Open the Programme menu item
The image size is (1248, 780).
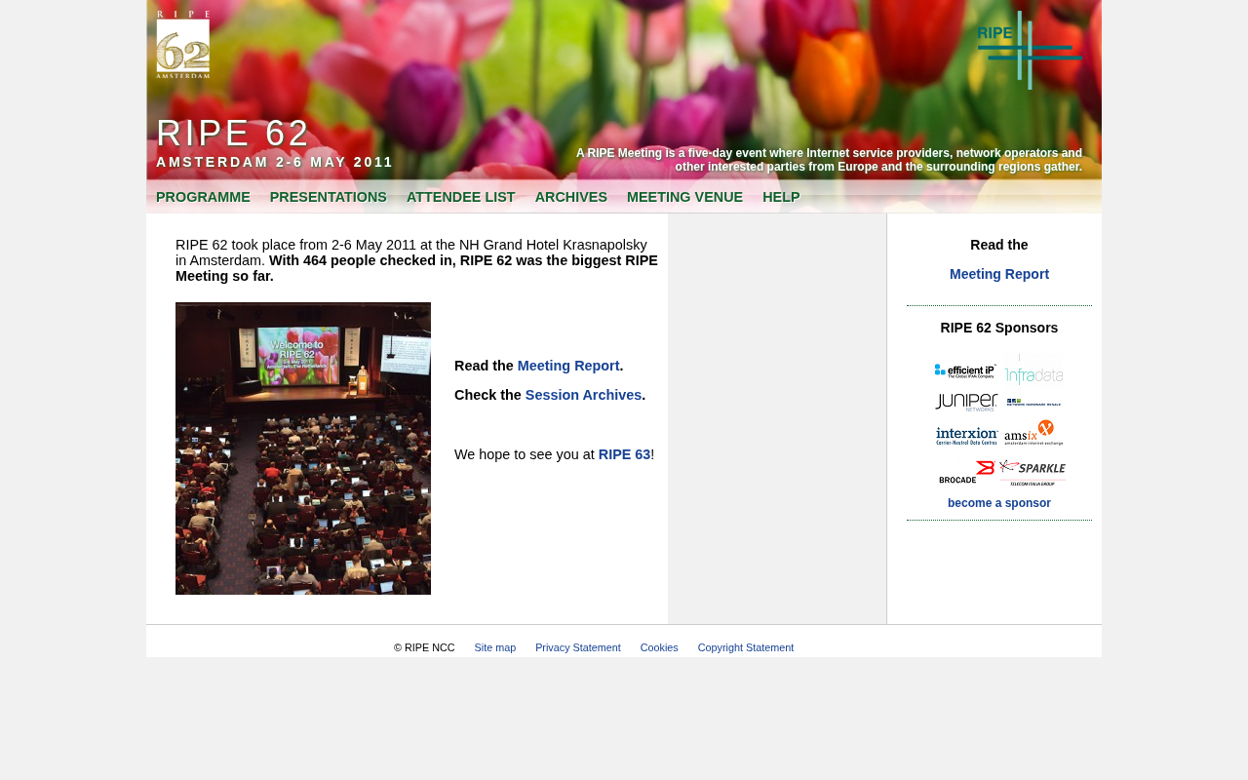pos(203,197)
